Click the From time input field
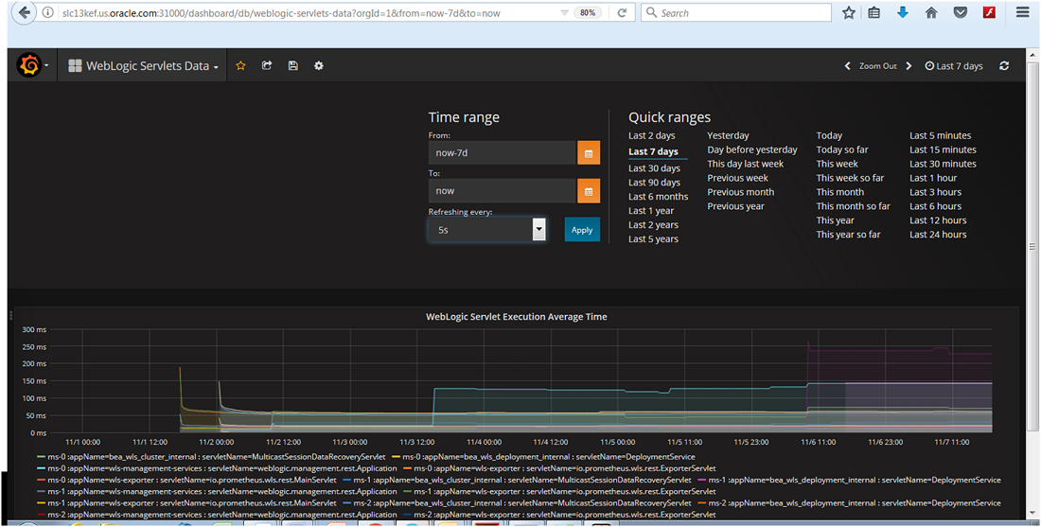 [x=502, y=153]
